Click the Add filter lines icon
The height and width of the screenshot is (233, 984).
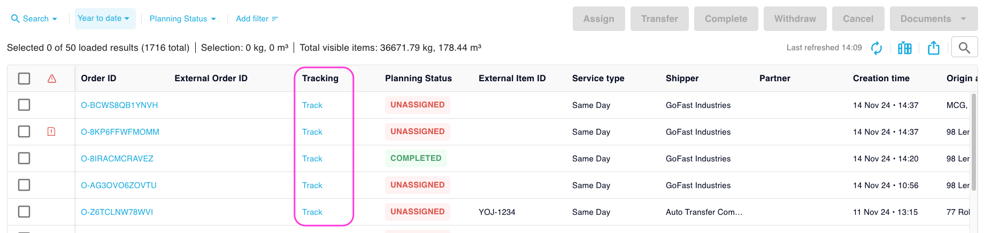pos(275,19)
